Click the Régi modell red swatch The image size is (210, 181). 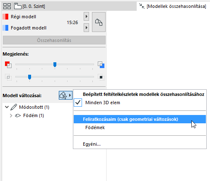pos(5,17)
